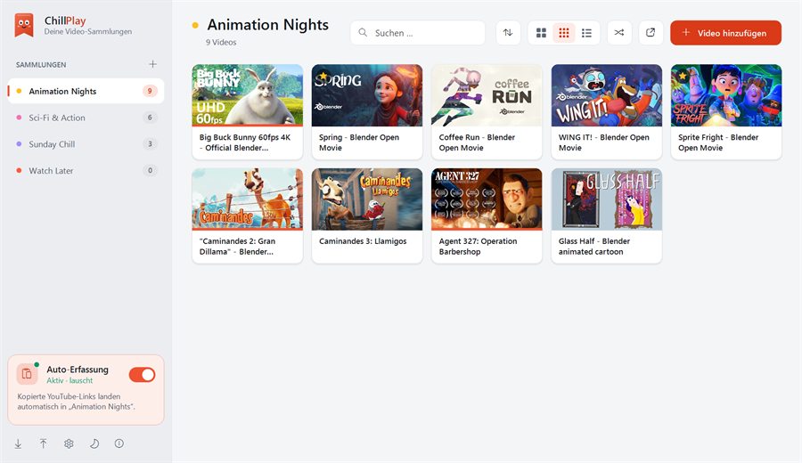Switch to list view layout

(x=586, y=33)
